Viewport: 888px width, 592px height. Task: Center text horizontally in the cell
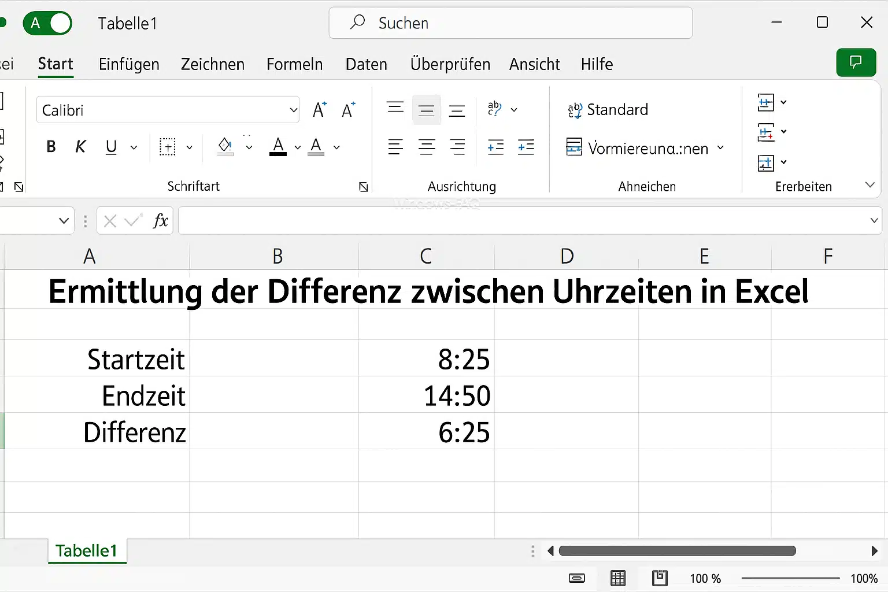coord(427,147)
